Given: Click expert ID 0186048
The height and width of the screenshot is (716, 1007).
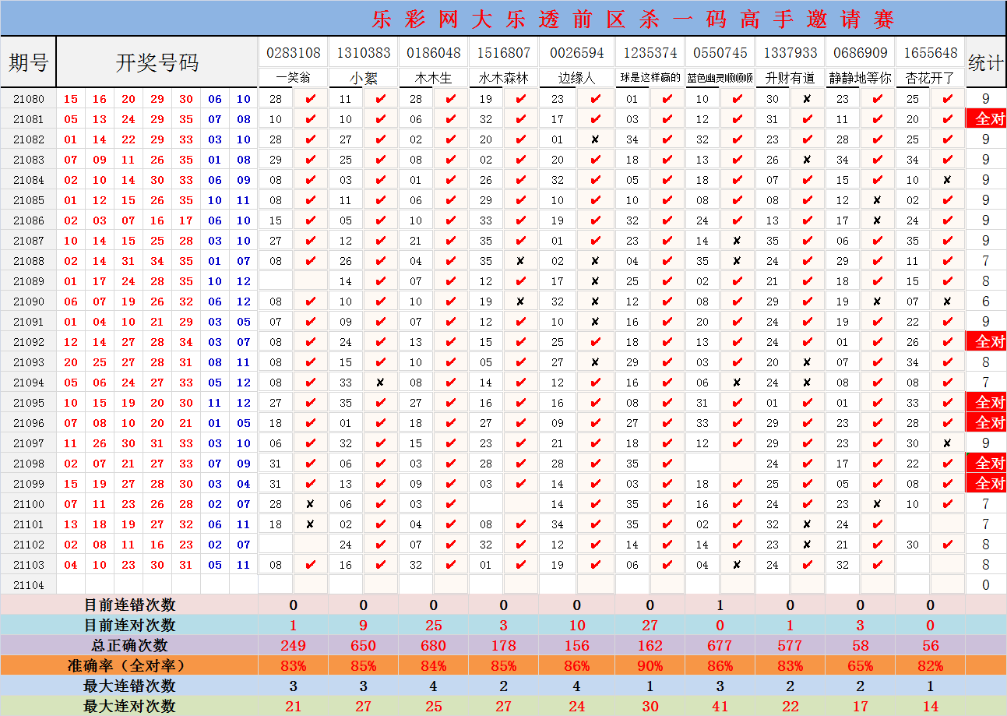Looking at the screenshot, I should (x=433, y=53).
